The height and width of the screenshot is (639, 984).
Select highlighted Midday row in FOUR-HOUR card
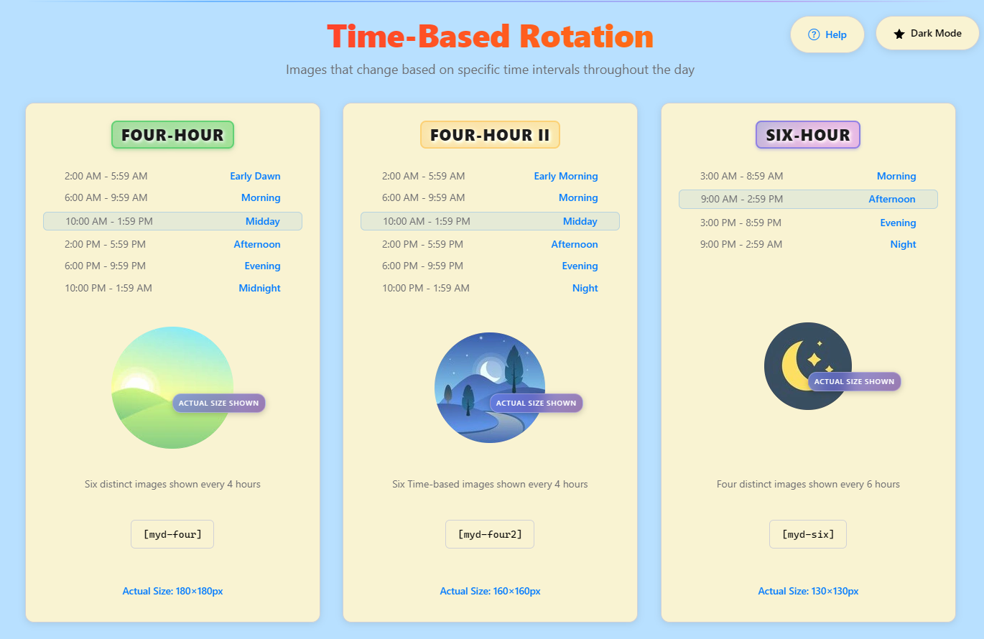tap(172, 221)
